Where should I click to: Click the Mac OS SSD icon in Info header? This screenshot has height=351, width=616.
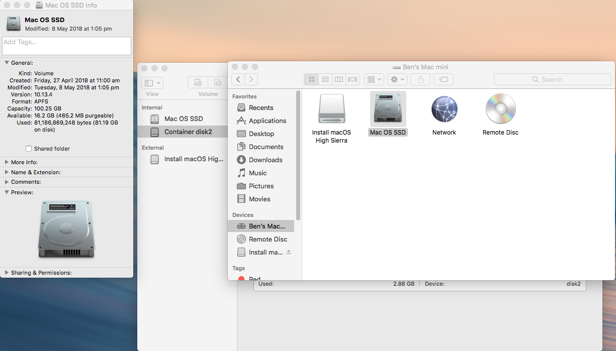14,24
